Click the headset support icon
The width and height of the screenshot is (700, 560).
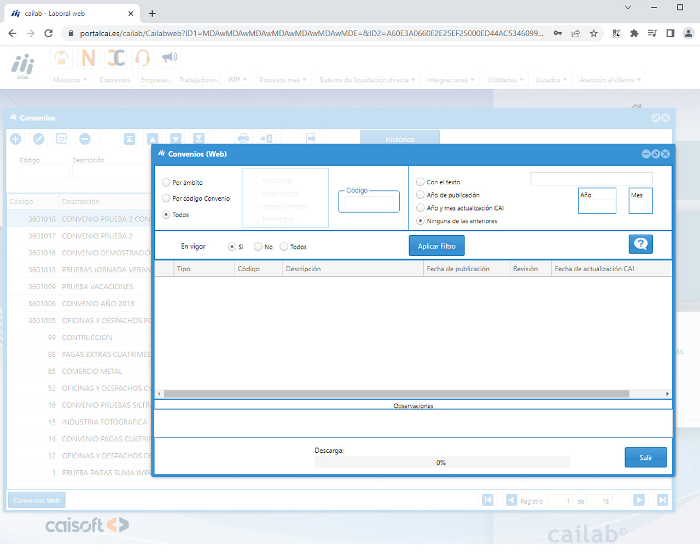(143, 57)
